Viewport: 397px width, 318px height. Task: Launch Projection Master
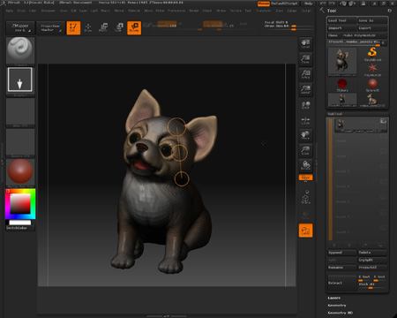click(50, 28)
